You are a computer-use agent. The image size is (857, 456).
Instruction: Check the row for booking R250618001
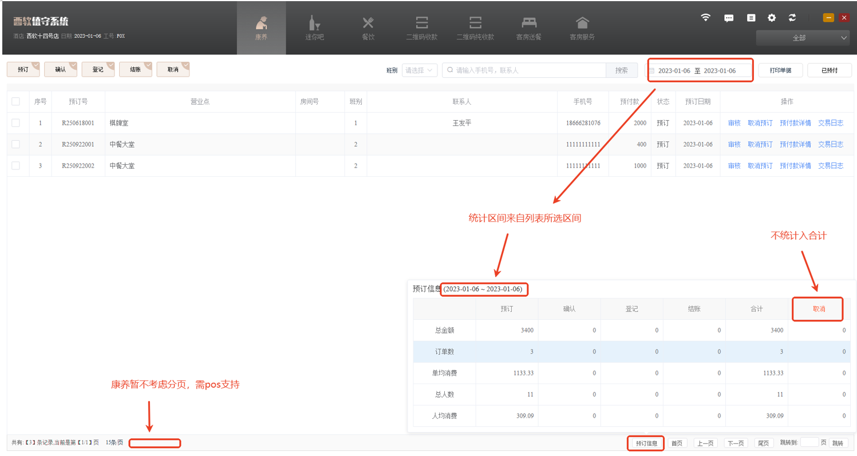point(15,123)
